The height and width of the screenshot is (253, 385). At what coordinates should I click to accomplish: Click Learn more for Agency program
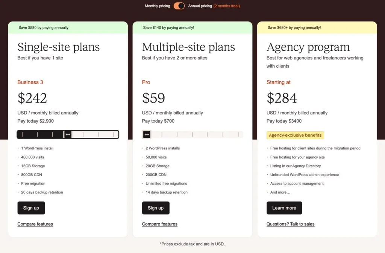click(x=284, y=208)
